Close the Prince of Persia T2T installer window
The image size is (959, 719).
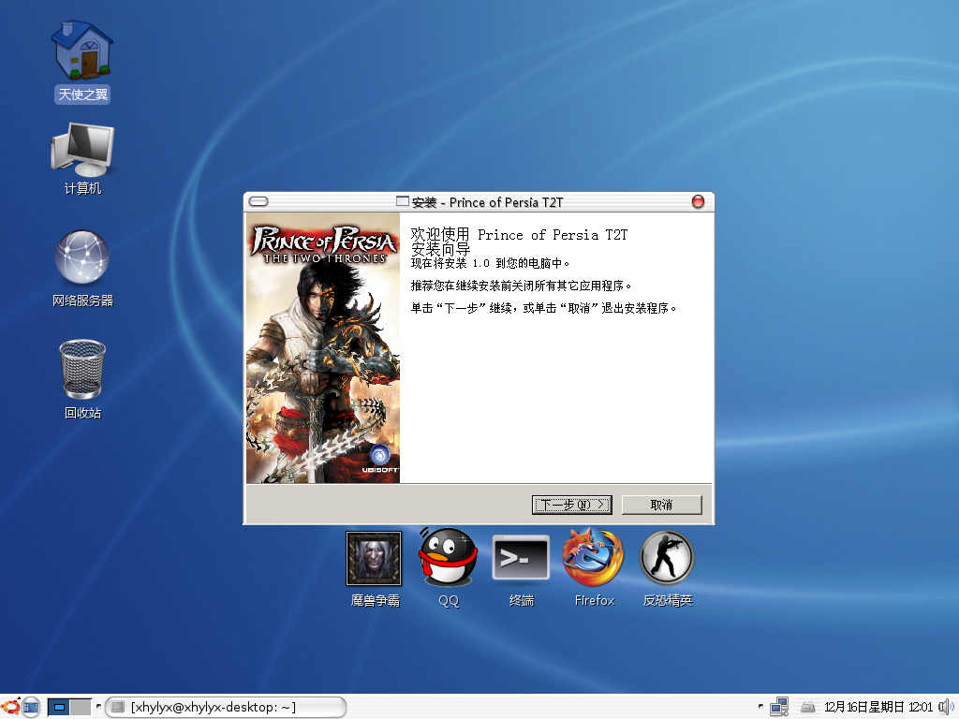(698, 202)
